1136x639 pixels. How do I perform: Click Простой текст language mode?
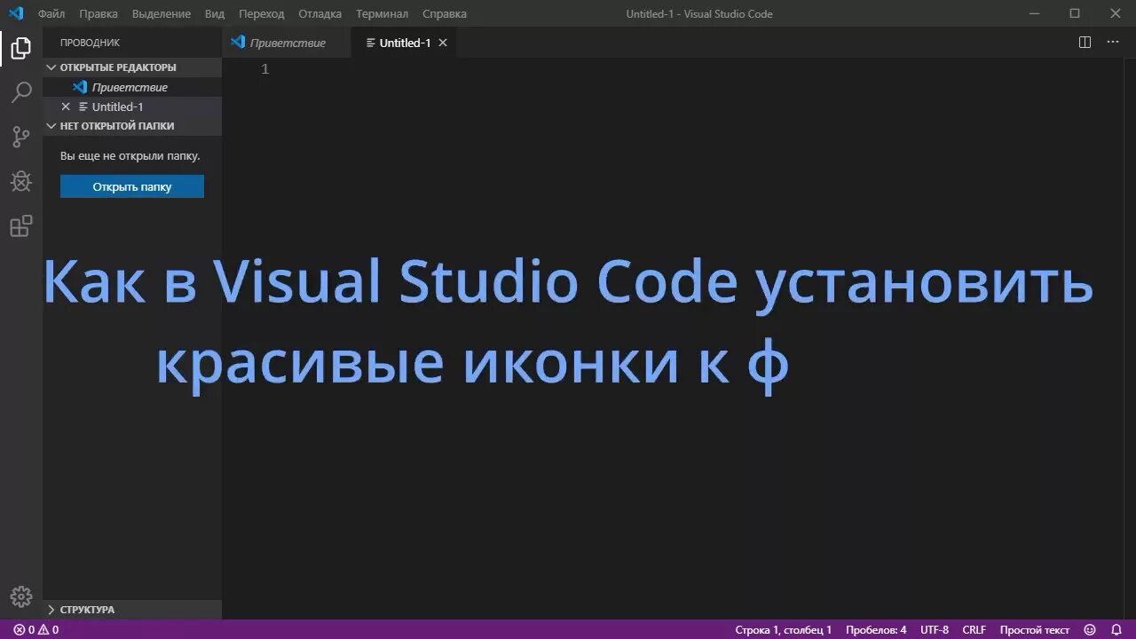click(1035, 630)
